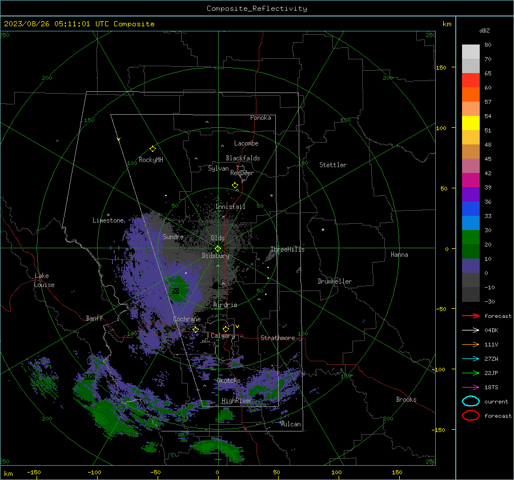Select the dark orange 57-60 dBZ swatch
This screenshot has width=514, height=480.
pyautogui.click(x=471, y=95)
